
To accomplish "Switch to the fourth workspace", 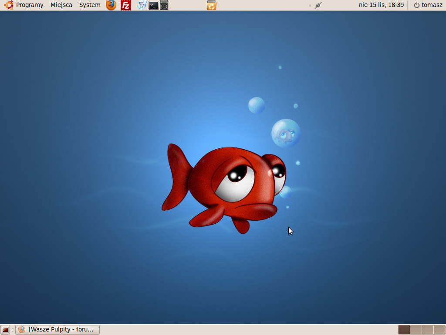I will pyautogui.click(x=439, y=330).
